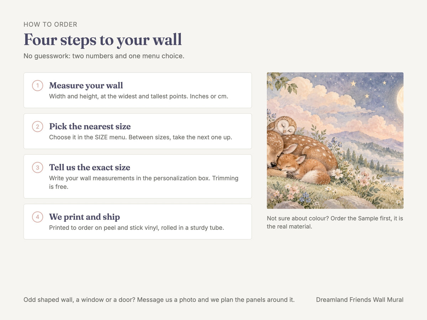Click the personalization box instruction text
This screenshot has width=427, height=320.
(144, 182)
